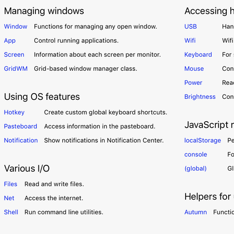Go to the Wifi link

click(190, 41)
